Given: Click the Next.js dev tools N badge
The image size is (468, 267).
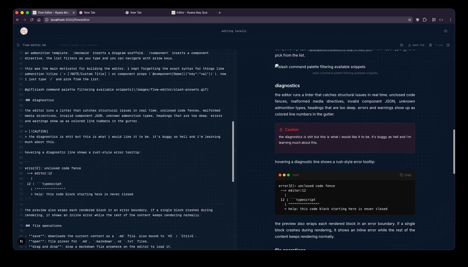Looking at the screenshot, I should 21,241.
